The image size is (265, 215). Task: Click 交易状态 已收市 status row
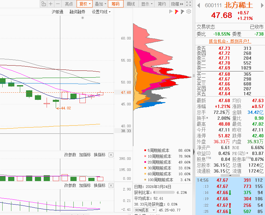click(x=230, y=27)
